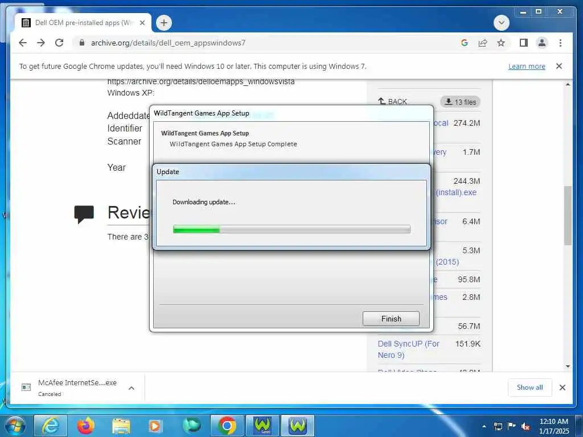583x437 pixels.
Task: Go forward with Chrome's forward arrow
Action: 41,43
